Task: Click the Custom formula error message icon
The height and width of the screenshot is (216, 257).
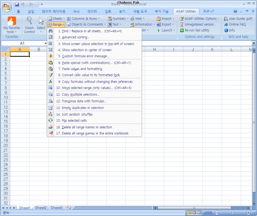Action: coord(51,56)
